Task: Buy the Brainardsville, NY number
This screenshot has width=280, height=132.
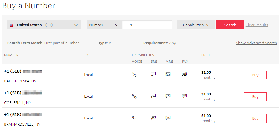Action: [x=255, y=118]
